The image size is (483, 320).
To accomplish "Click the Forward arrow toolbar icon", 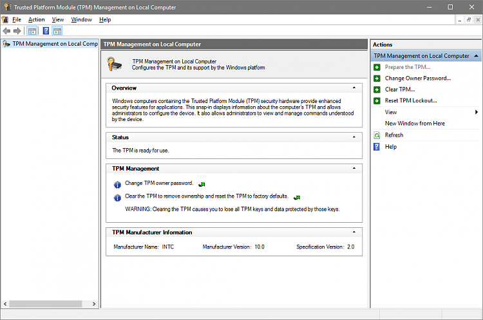I will point(17,31).
